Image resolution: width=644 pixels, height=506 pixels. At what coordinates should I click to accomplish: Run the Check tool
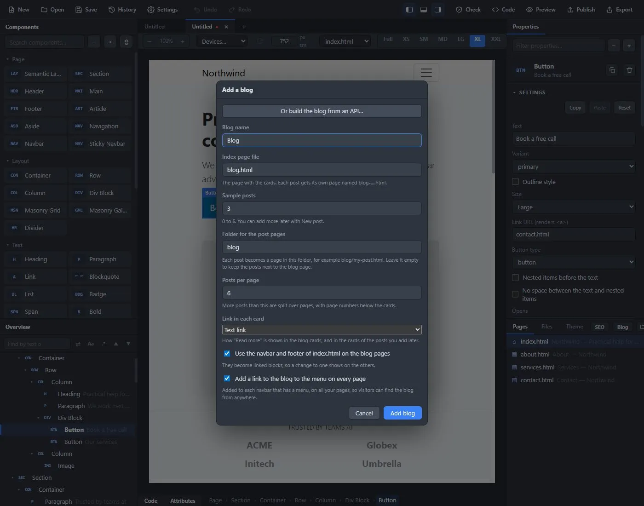point(468,10)
